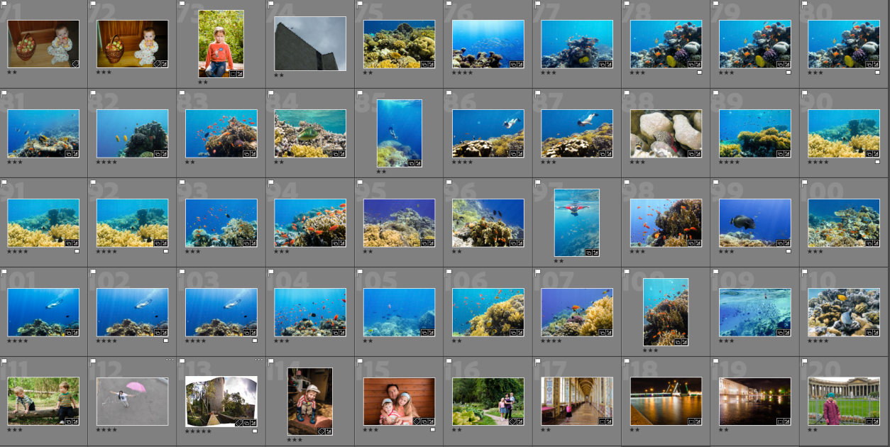Click develop adjustments badge on photo 72
The width and height of the screenshot is (890, 447).
click(164, 64)
